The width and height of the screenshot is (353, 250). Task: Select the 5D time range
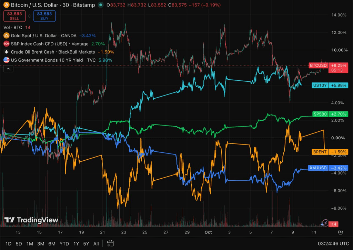(19, 244)
